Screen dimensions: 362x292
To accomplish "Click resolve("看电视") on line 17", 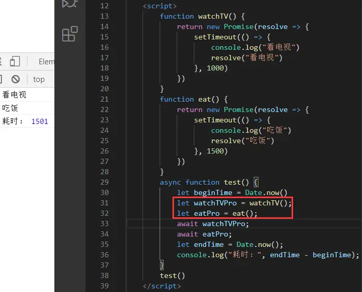I will pos(247,58).
